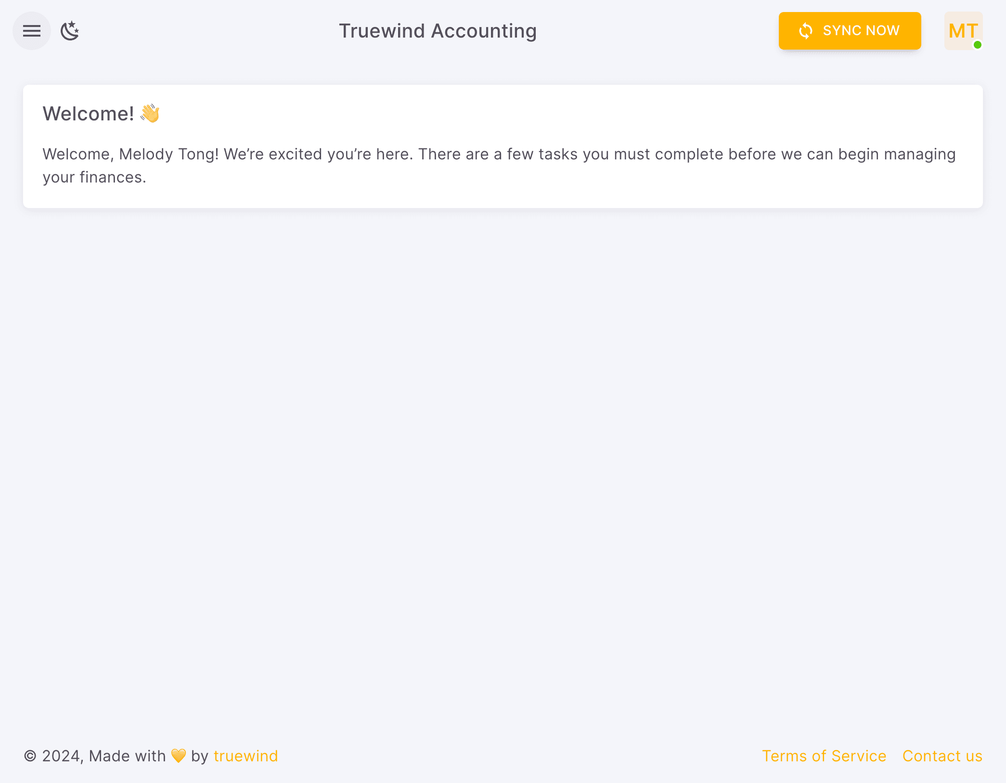The width and height of the screenshot is (1006, 783).
Task: Open the truewind footer link
Action: [x=245, y=756]
